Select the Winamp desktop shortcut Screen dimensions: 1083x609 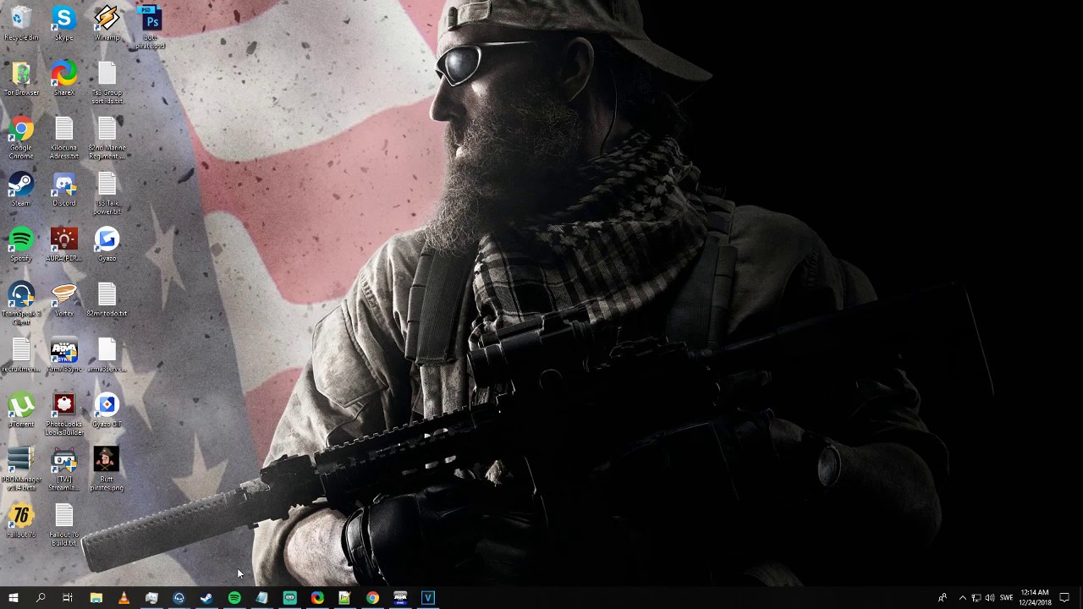(107, 24)
